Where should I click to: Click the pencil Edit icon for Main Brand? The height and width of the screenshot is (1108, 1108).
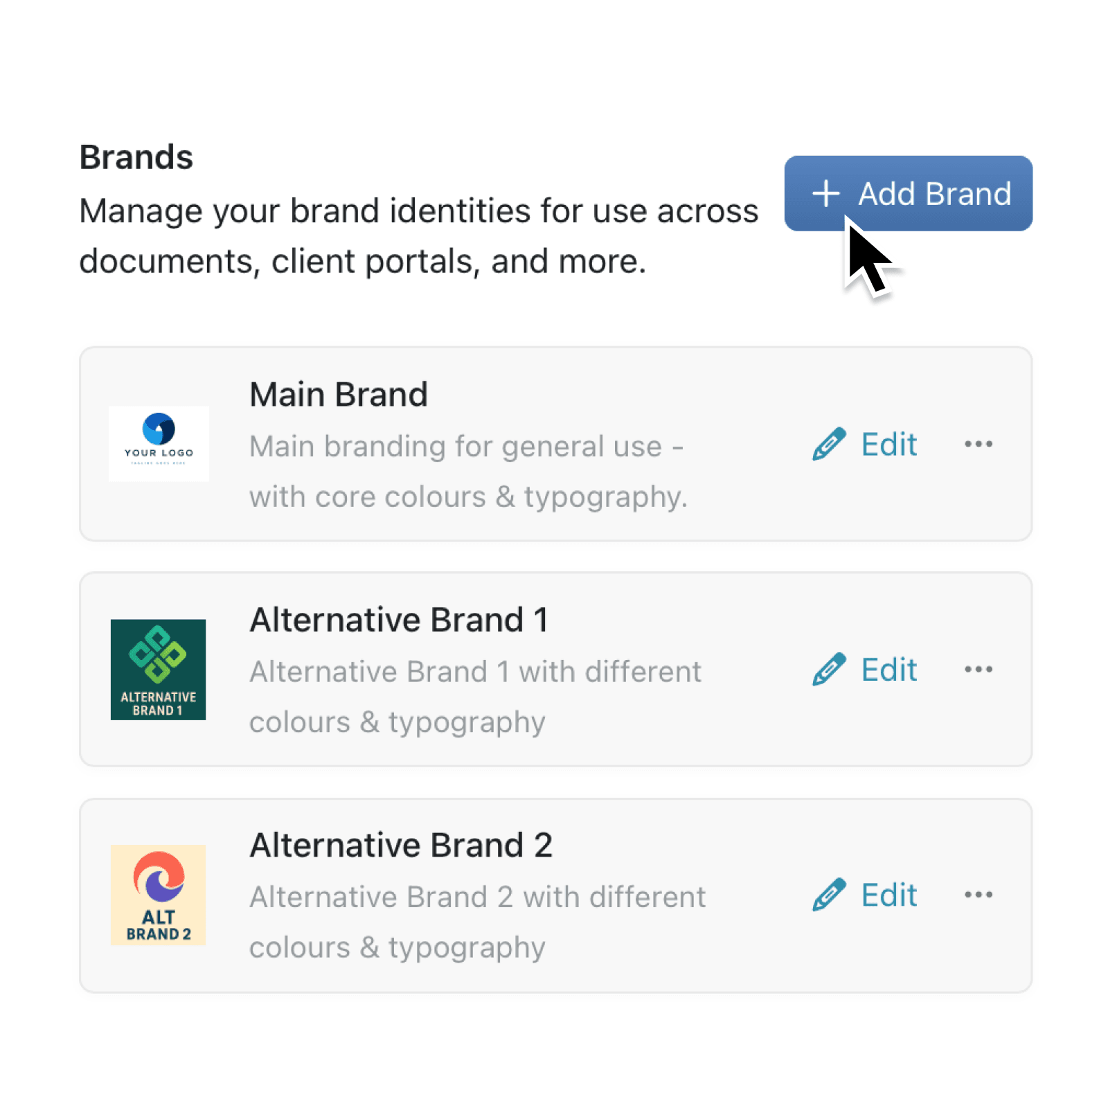tap(828, 444)
